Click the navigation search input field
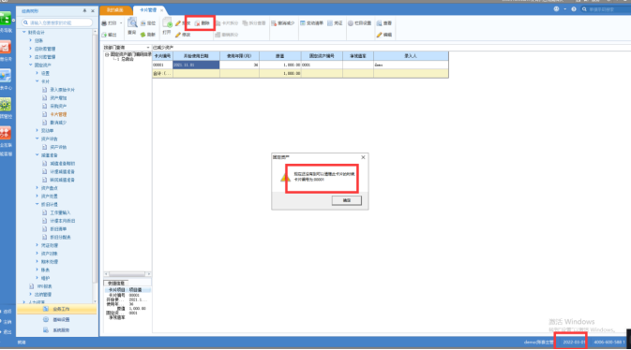The image size is (631, 350). 57,22
